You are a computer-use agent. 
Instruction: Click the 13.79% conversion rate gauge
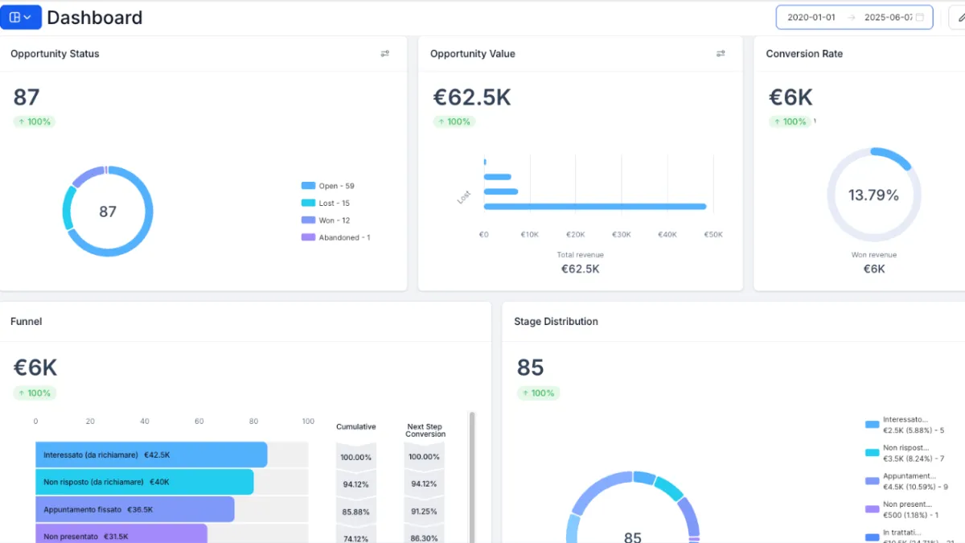click(x=874, y=195)
